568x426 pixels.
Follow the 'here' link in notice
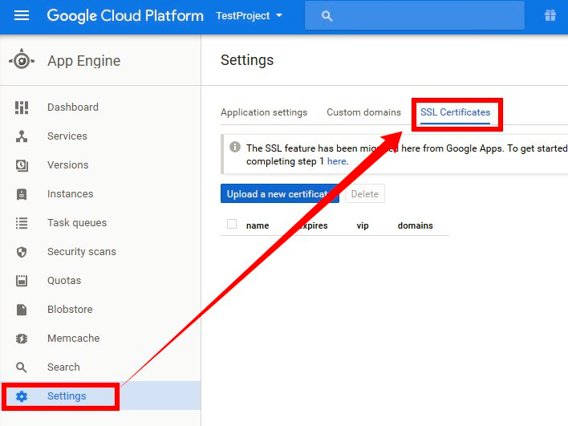pos(336,161)
